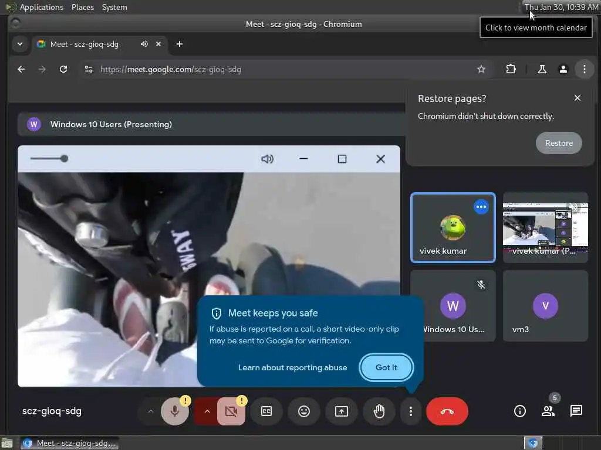Close the Meet browser tab
601x450 pixels.
pyautogui.click(x=158, y=44)
